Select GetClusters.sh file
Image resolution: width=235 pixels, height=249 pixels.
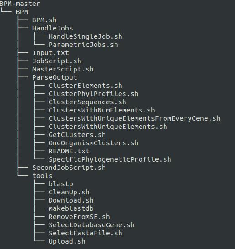coord(77,135)
